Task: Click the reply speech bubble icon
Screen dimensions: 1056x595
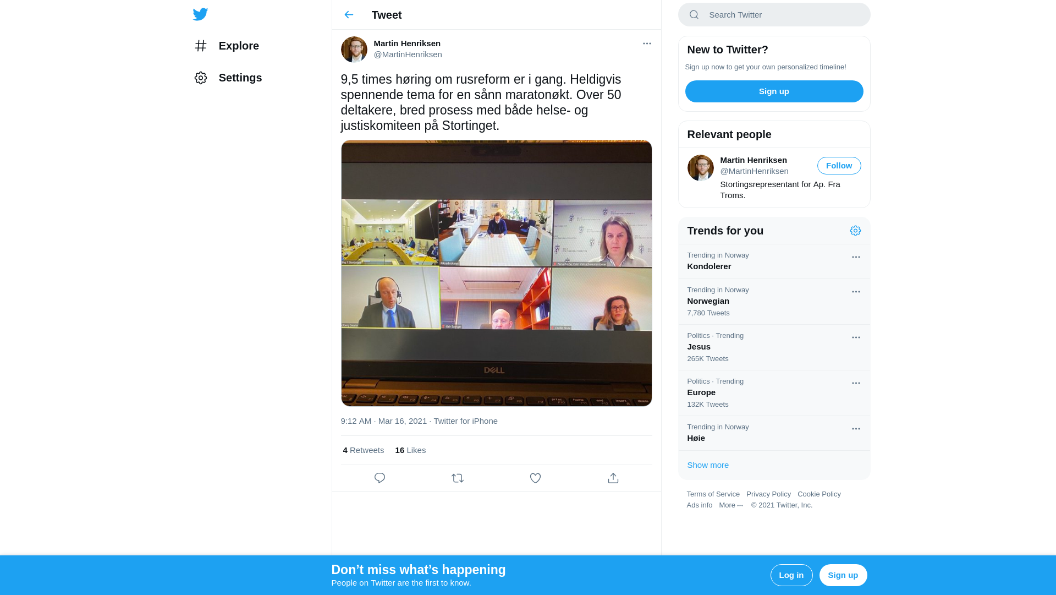Action: [380, 478]
